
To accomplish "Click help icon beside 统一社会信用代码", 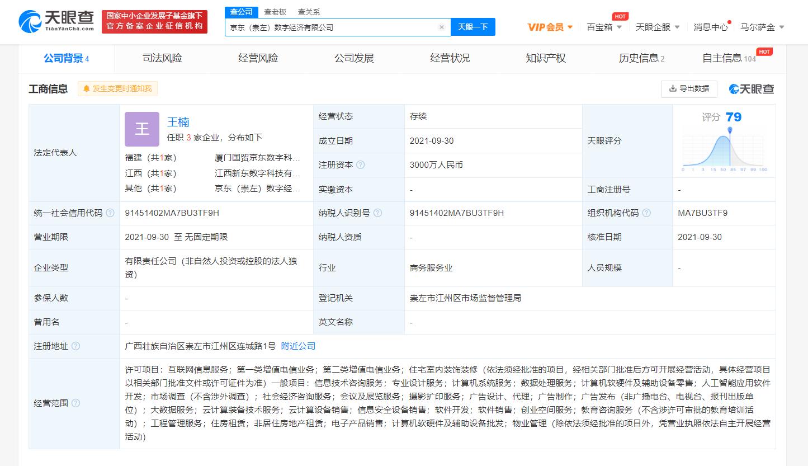I will tap(110, 213).
